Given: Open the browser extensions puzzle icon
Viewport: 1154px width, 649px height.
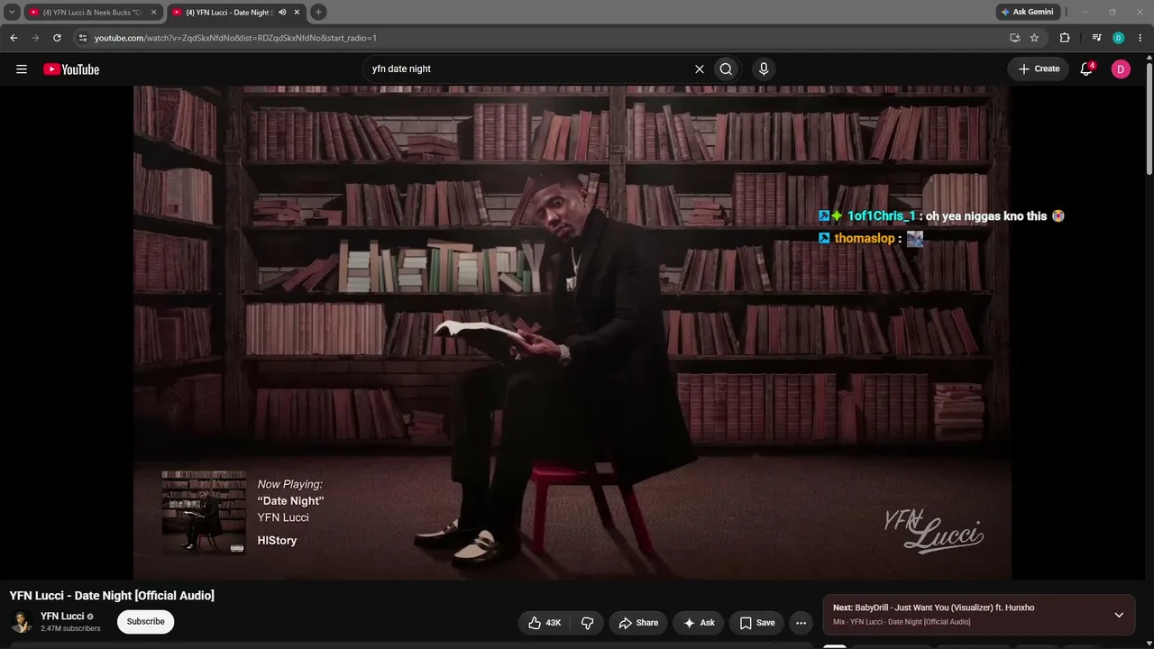Looking at the screenshot, I should [x=1065, y=38].
